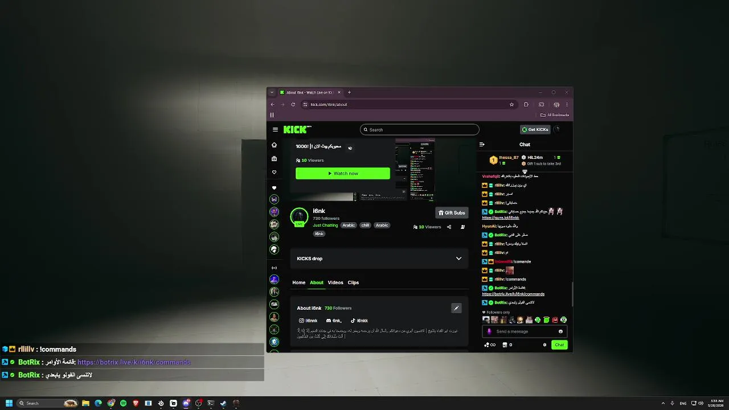
Task: Go to Home in Kick sidebar
Action: tap(274, 145)
